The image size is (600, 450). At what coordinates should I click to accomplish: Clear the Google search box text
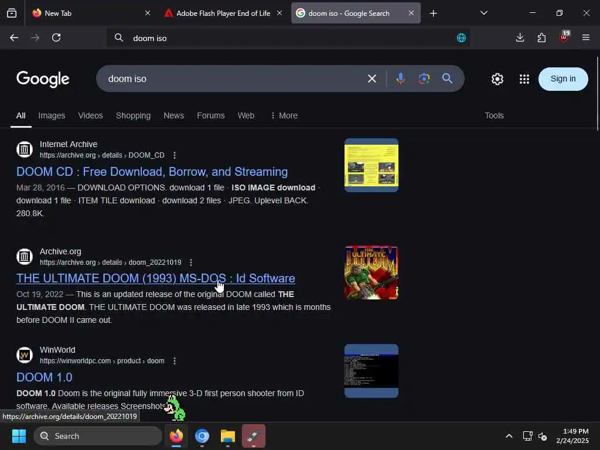371,79
